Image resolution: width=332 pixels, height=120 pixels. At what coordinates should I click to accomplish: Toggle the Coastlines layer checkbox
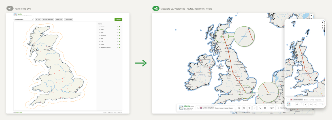119,36
